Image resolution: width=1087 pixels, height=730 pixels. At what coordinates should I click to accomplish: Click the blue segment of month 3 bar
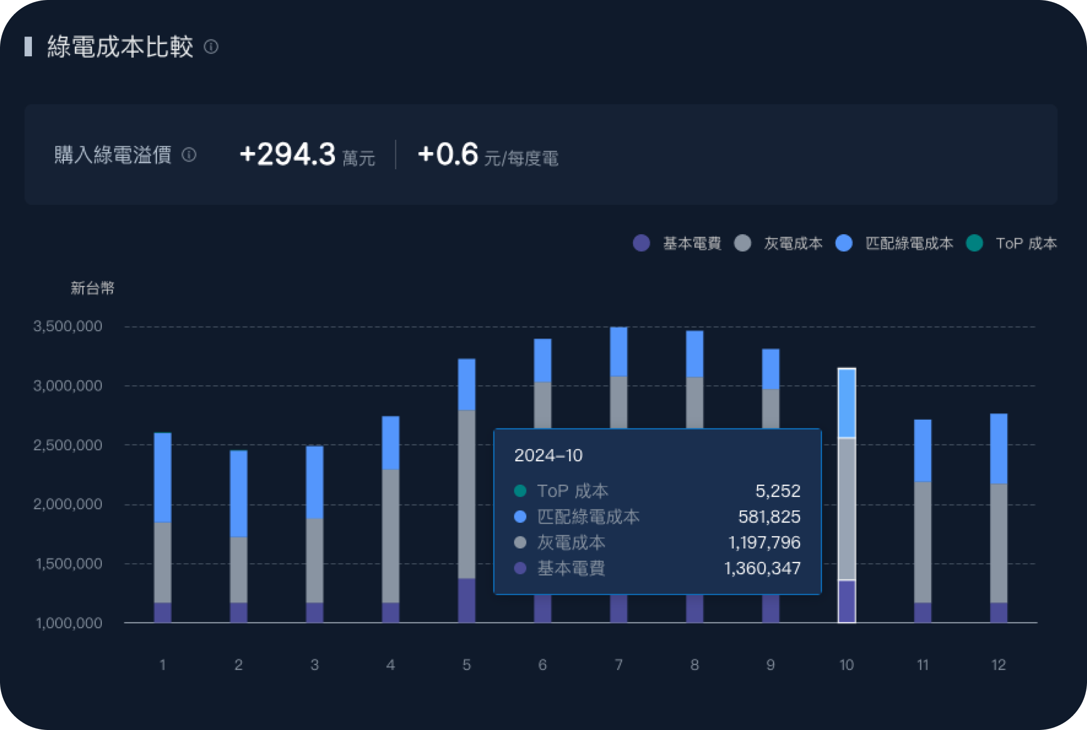[x=315, y=482]
